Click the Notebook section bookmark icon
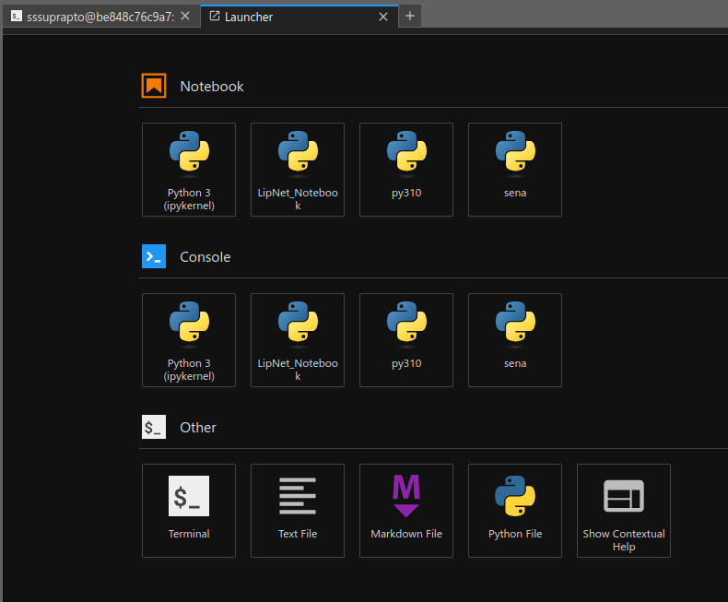 pyautogui.click(x=154, y=86)
